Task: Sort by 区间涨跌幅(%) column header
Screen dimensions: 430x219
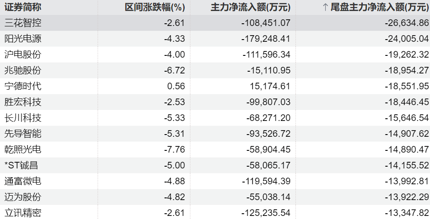Action: click(155, 7)
